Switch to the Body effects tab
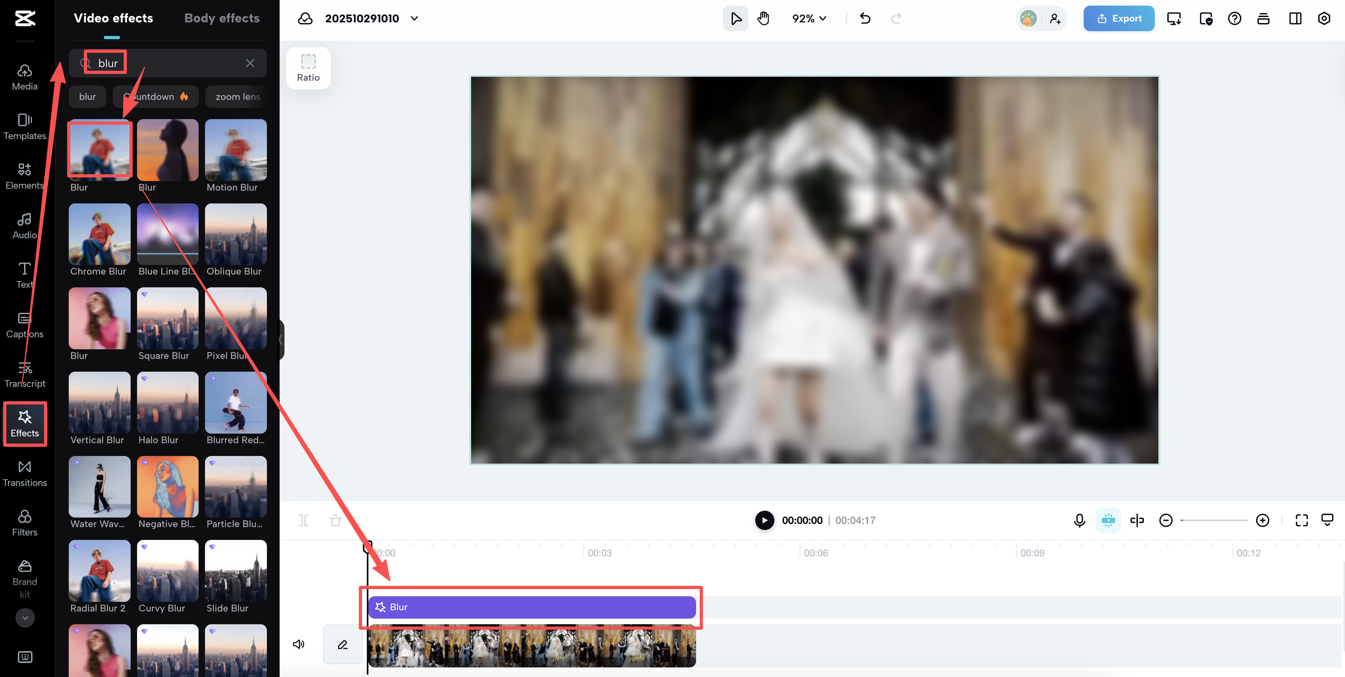 (x=221, y=18)
